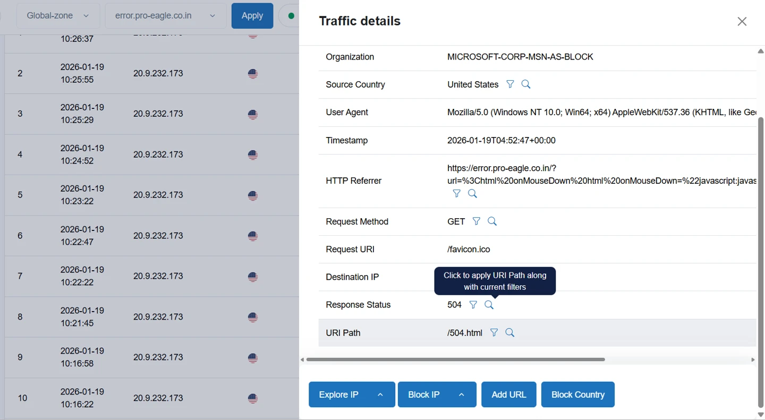The width and height of the screenshot is (765, 420).
Task: Filter by response status 504
Action: click(473, 305)
